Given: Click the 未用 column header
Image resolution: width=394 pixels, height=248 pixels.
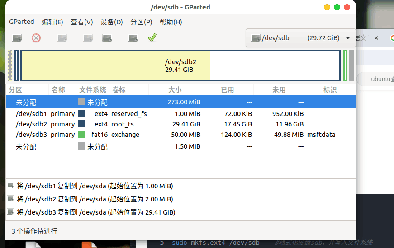Looking at the screenshot, I should click(279, 90).
